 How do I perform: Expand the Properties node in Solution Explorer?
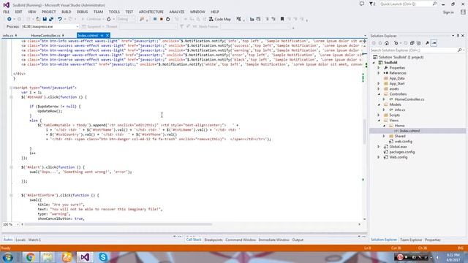point(379,68)
